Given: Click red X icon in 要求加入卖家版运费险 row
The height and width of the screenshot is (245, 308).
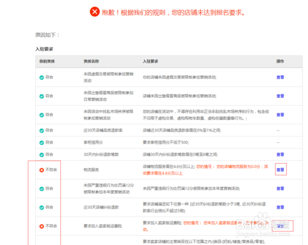Looking at the screenshot, I should coord(42,227).
